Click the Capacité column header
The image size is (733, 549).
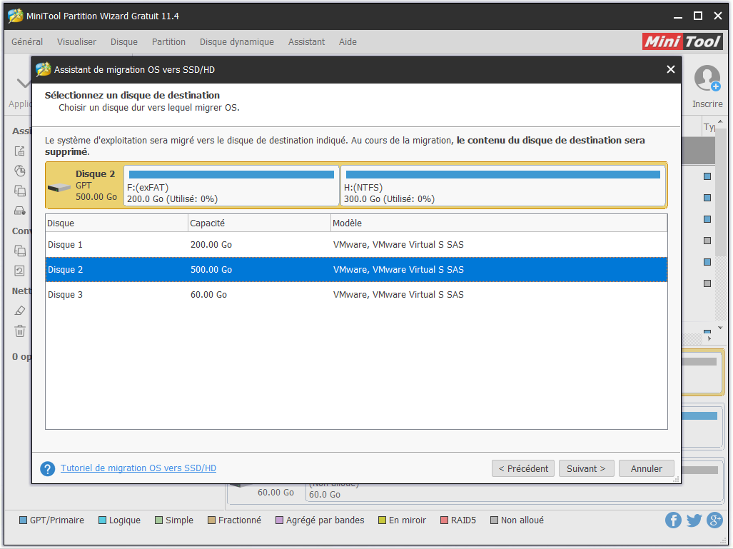coord(260,223)
